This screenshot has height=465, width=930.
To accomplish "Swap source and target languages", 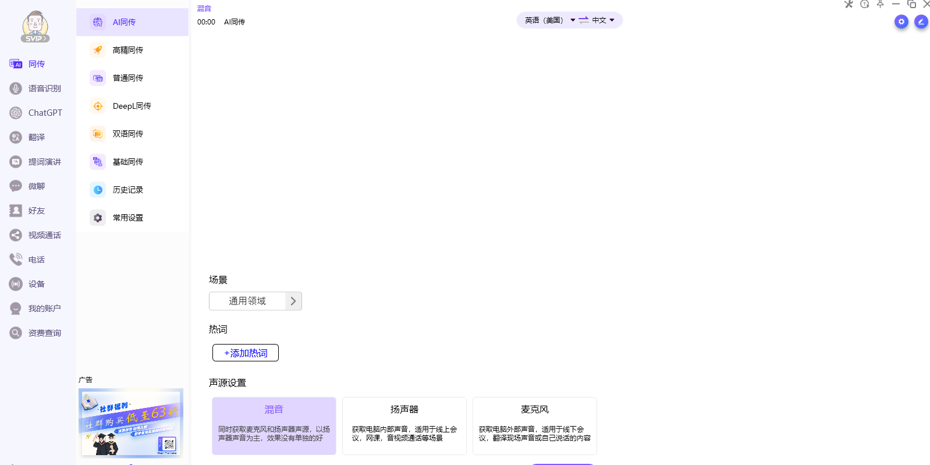I will click(584, 20).
